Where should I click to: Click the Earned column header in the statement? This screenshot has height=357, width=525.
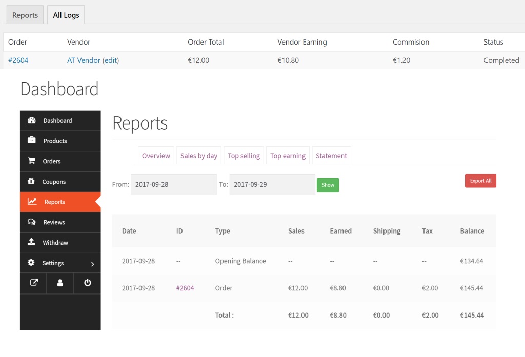340,231
